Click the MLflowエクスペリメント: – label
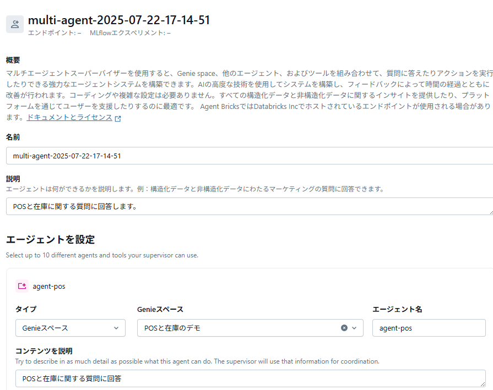The width and height of the screenshot is (493, 390). [130, 33]
